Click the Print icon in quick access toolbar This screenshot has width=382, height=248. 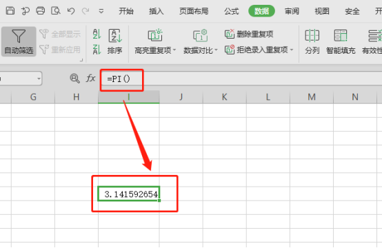(x=41, y=11)
